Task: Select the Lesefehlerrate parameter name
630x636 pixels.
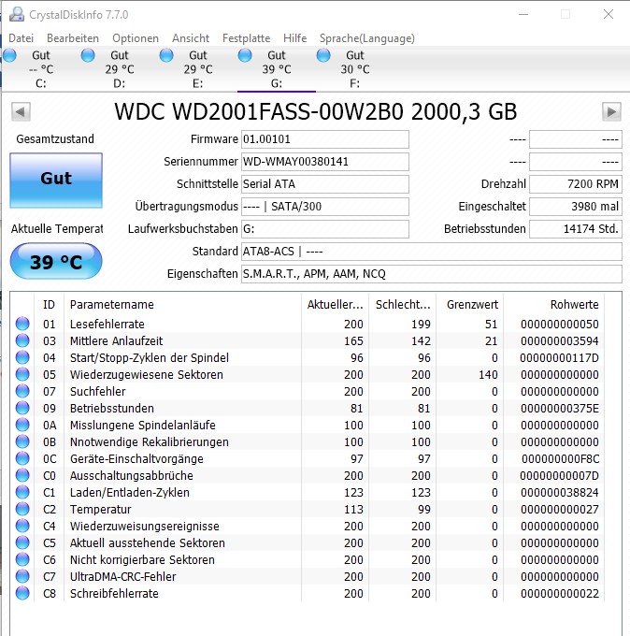Action: pyautogui.click(x=107, y=325)
